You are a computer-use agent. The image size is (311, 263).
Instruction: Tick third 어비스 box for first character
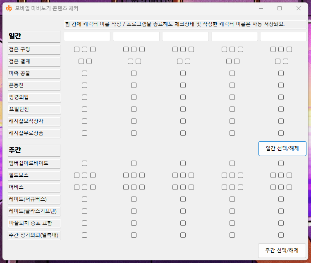pos(93,187)
